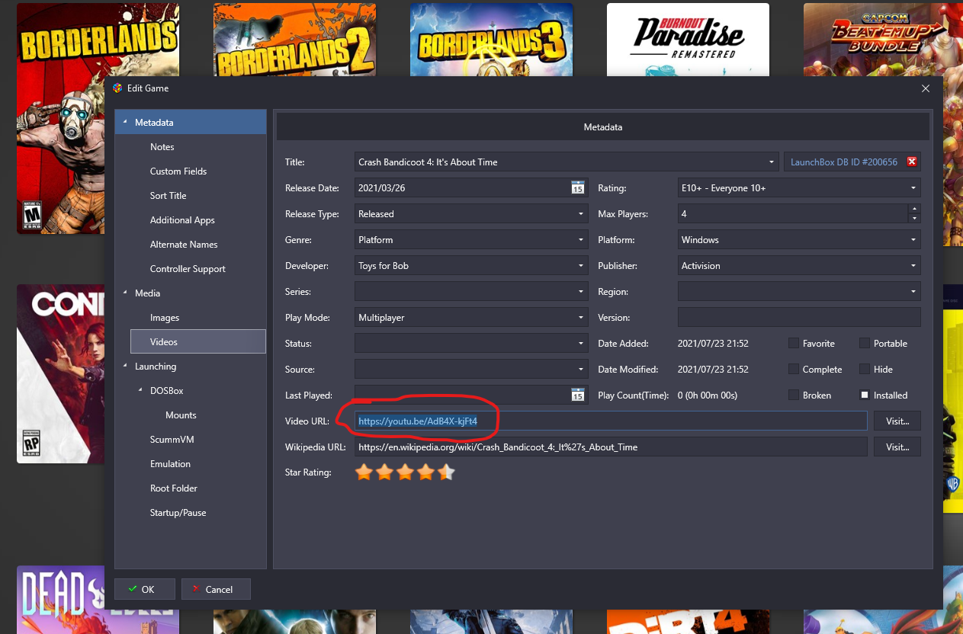This screenshot has height=634, width=963.
Task: Toggle the Portable checkbox
Action: pyautogui.click(x=865, y=344)
